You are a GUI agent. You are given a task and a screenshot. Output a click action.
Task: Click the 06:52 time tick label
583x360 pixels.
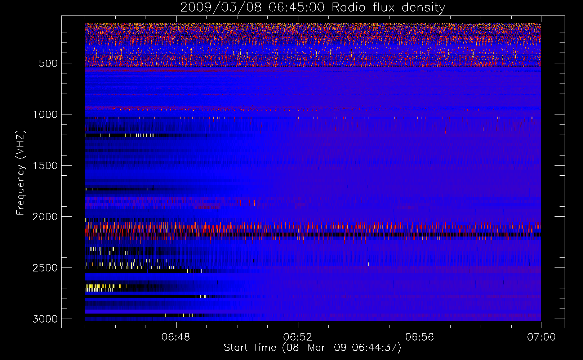[x=298, y=337]
